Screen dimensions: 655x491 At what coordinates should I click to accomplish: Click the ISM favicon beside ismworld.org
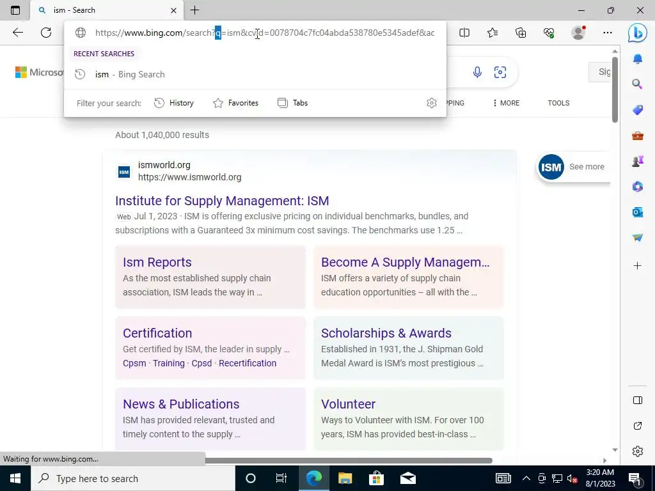(x=124, y=172)
